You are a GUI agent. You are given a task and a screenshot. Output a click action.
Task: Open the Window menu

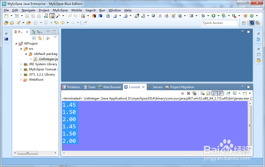pyautogui.click(x=114, y=10)
